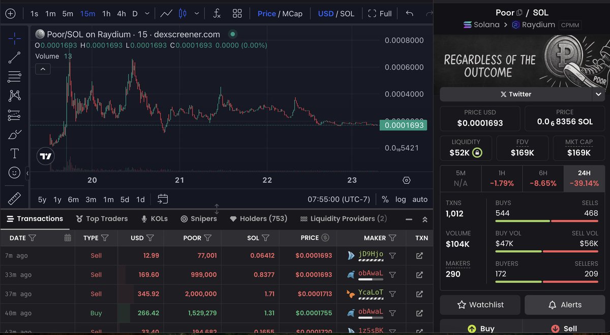Screen dimensions: 610x335
Task: Click the red Sell button
Action: 564,328
